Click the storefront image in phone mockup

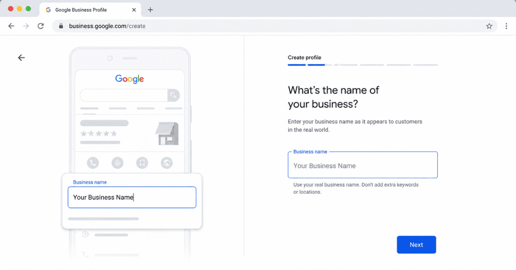[167, 133]
